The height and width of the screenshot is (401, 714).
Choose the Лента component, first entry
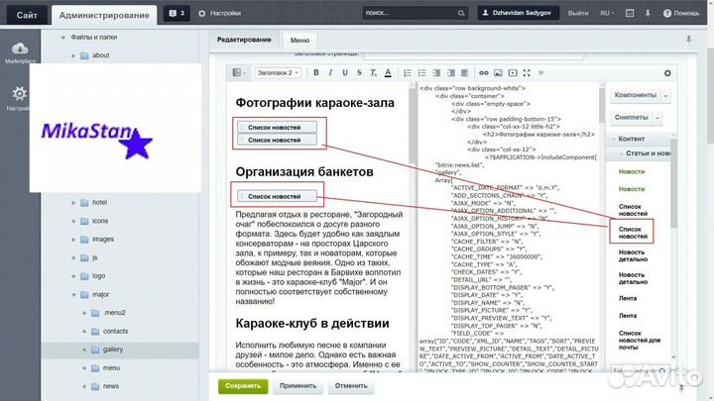coord(628,299)
